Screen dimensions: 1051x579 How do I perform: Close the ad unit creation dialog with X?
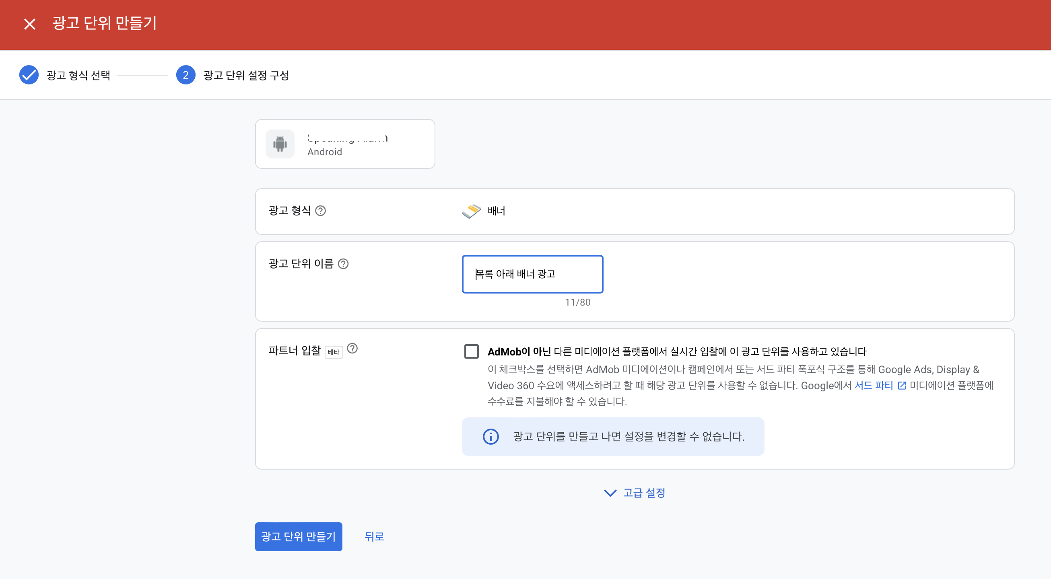[29, 24]
